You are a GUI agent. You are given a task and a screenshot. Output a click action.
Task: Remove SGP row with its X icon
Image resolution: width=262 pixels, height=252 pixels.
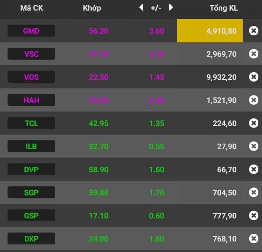(254, 192)
